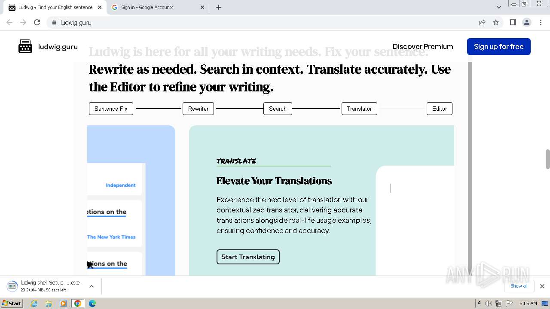Viewport: 550px width, 309px height.
Task: Open a new tab with plus button
Action: pos(219,7)
